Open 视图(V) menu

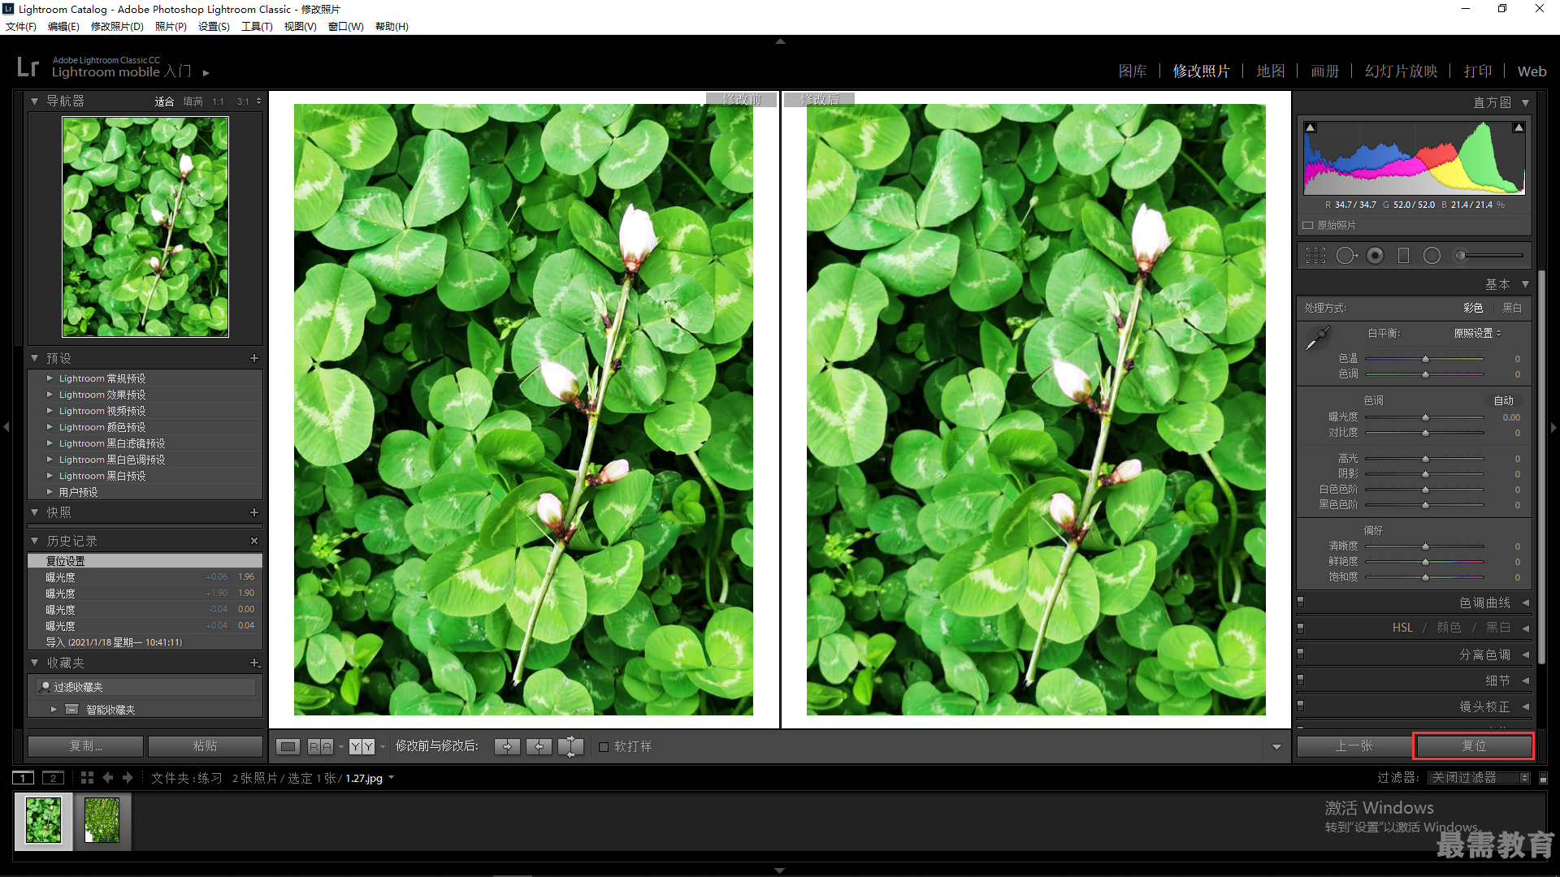tap(300, 27)
